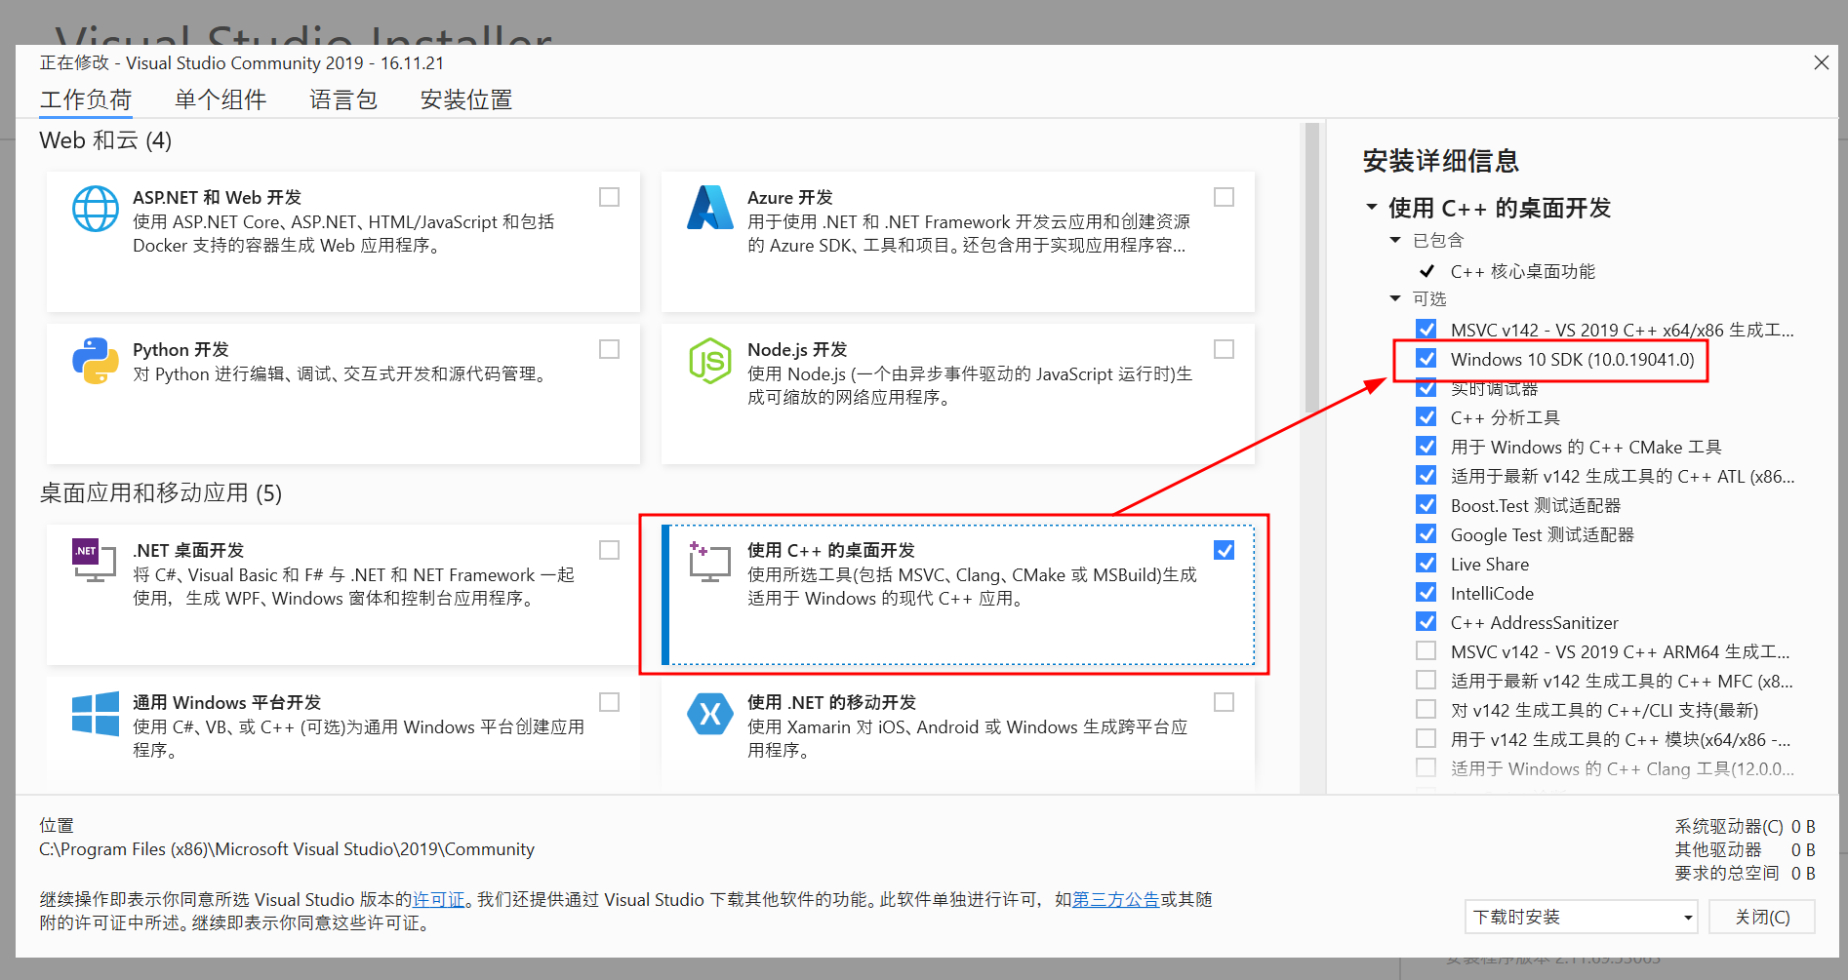Check 适用于 Windows 的 C++ Clang 工具 box
Screen dimensions: 1848x980
pos(1426,768)
